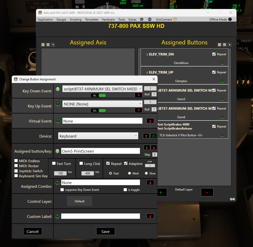The width and height of the screenshot is (253, 247).
Task: Open the Gauges menu
Action: pyautogui.click(x=61, y=19)
